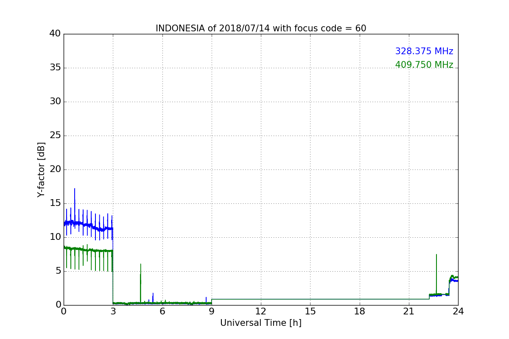Click y-axis tick label 10
The height and width of the screenshot is (339, 509).
point(55,237)
